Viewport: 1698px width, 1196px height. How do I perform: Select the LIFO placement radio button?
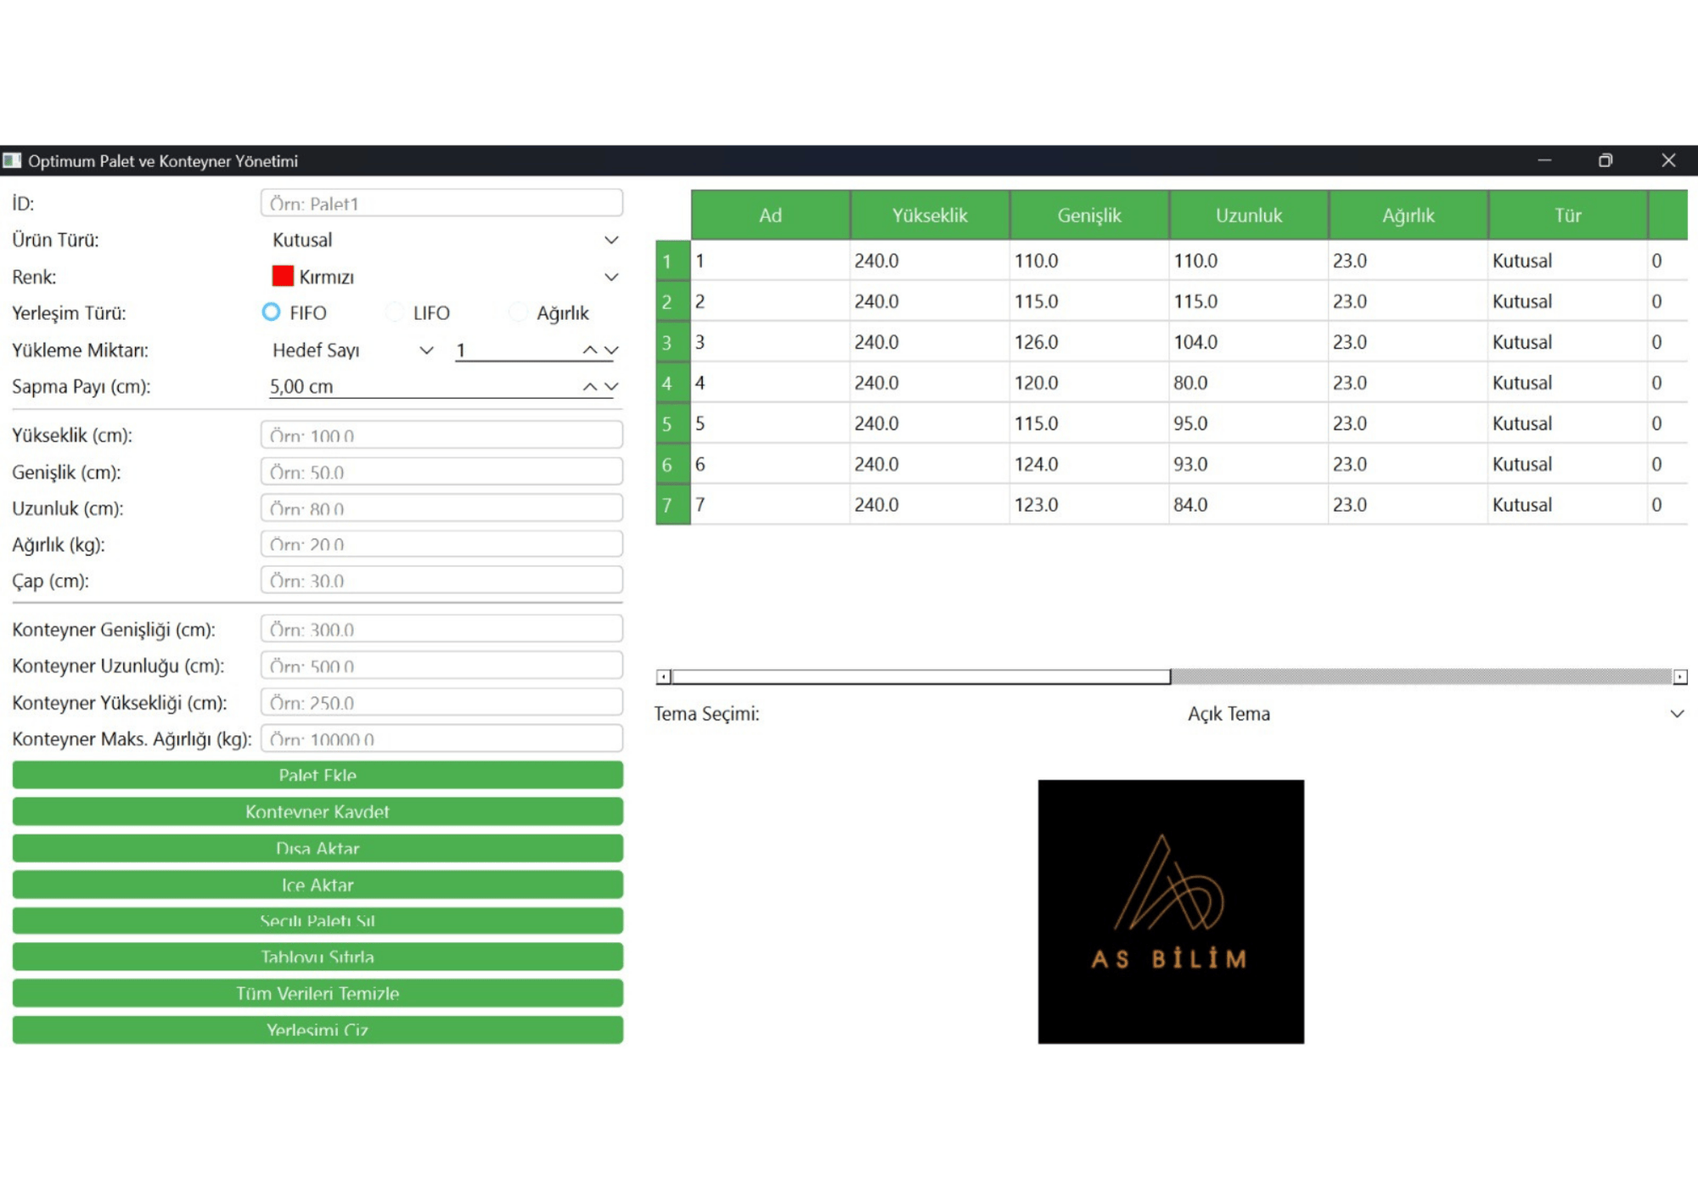click(x=395, y=312)
